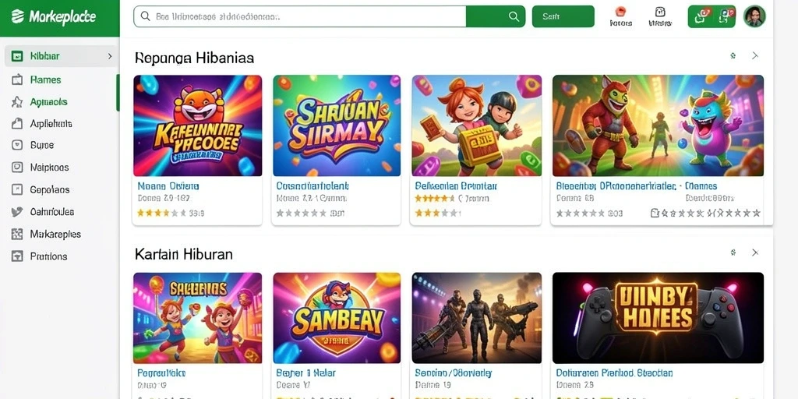The height and width of the screenshot is (399, 798).
Task: Open the game controller thumbnail card
Action: (658, 318)
